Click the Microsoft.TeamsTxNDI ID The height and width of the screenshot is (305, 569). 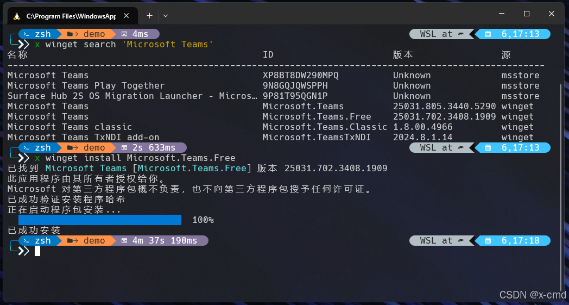click(x=317, y=138)
